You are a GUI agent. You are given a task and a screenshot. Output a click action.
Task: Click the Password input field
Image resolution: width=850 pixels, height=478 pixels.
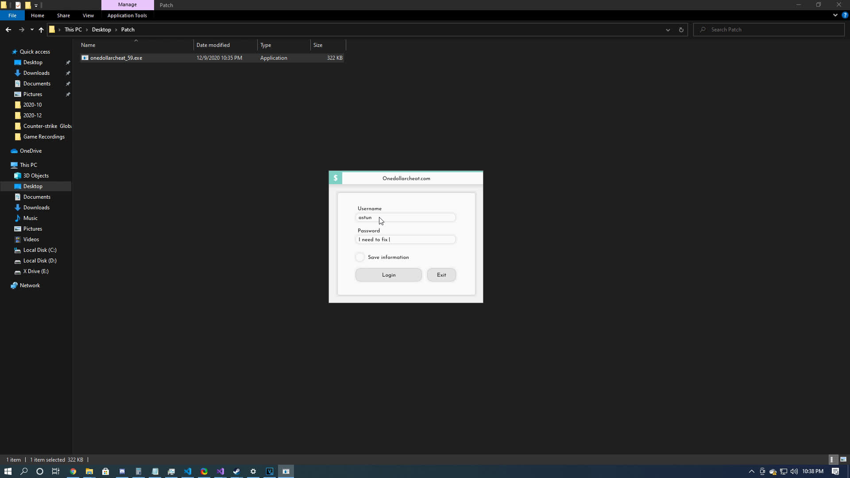pos(405,239)
